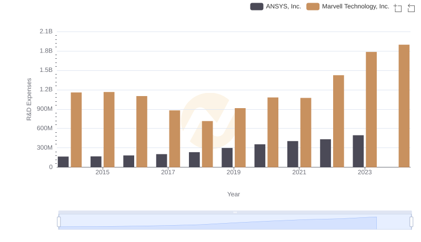Toggle Marvell Technology, Inc. series in legend
The width and height of the screenshot is (421, 242).
(348, 6)
